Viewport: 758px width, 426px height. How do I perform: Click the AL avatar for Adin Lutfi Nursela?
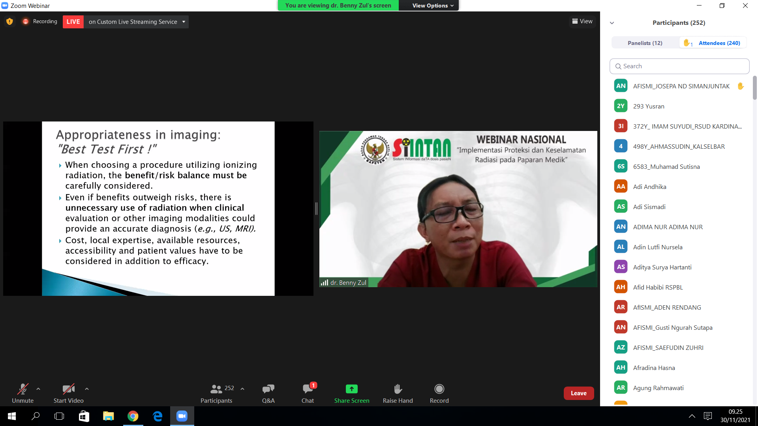click(621, 247)
